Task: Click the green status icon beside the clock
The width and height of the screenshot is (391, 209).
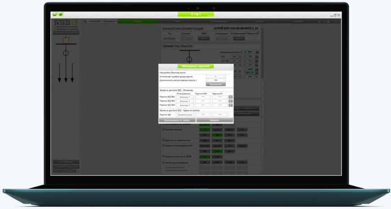Action: [75, 22]
